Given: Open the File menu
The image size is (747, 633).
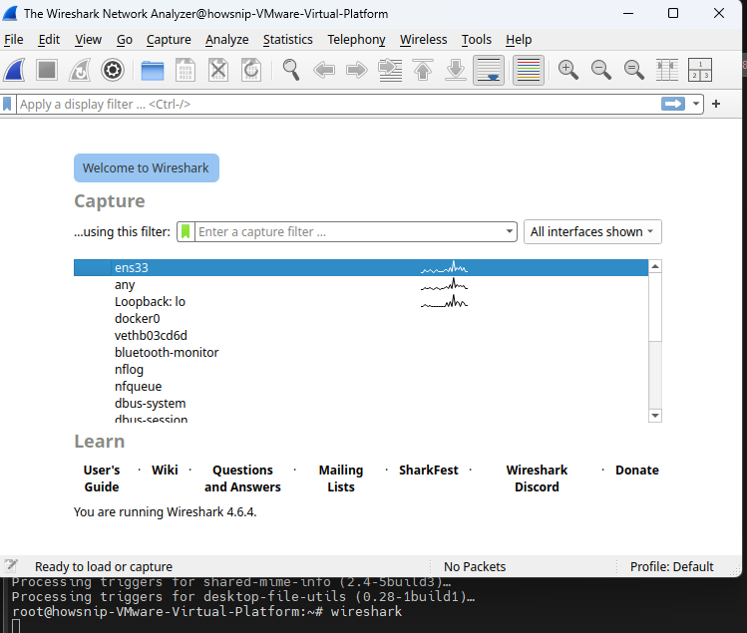Looking at the screenshot, I should click(14, 40).
